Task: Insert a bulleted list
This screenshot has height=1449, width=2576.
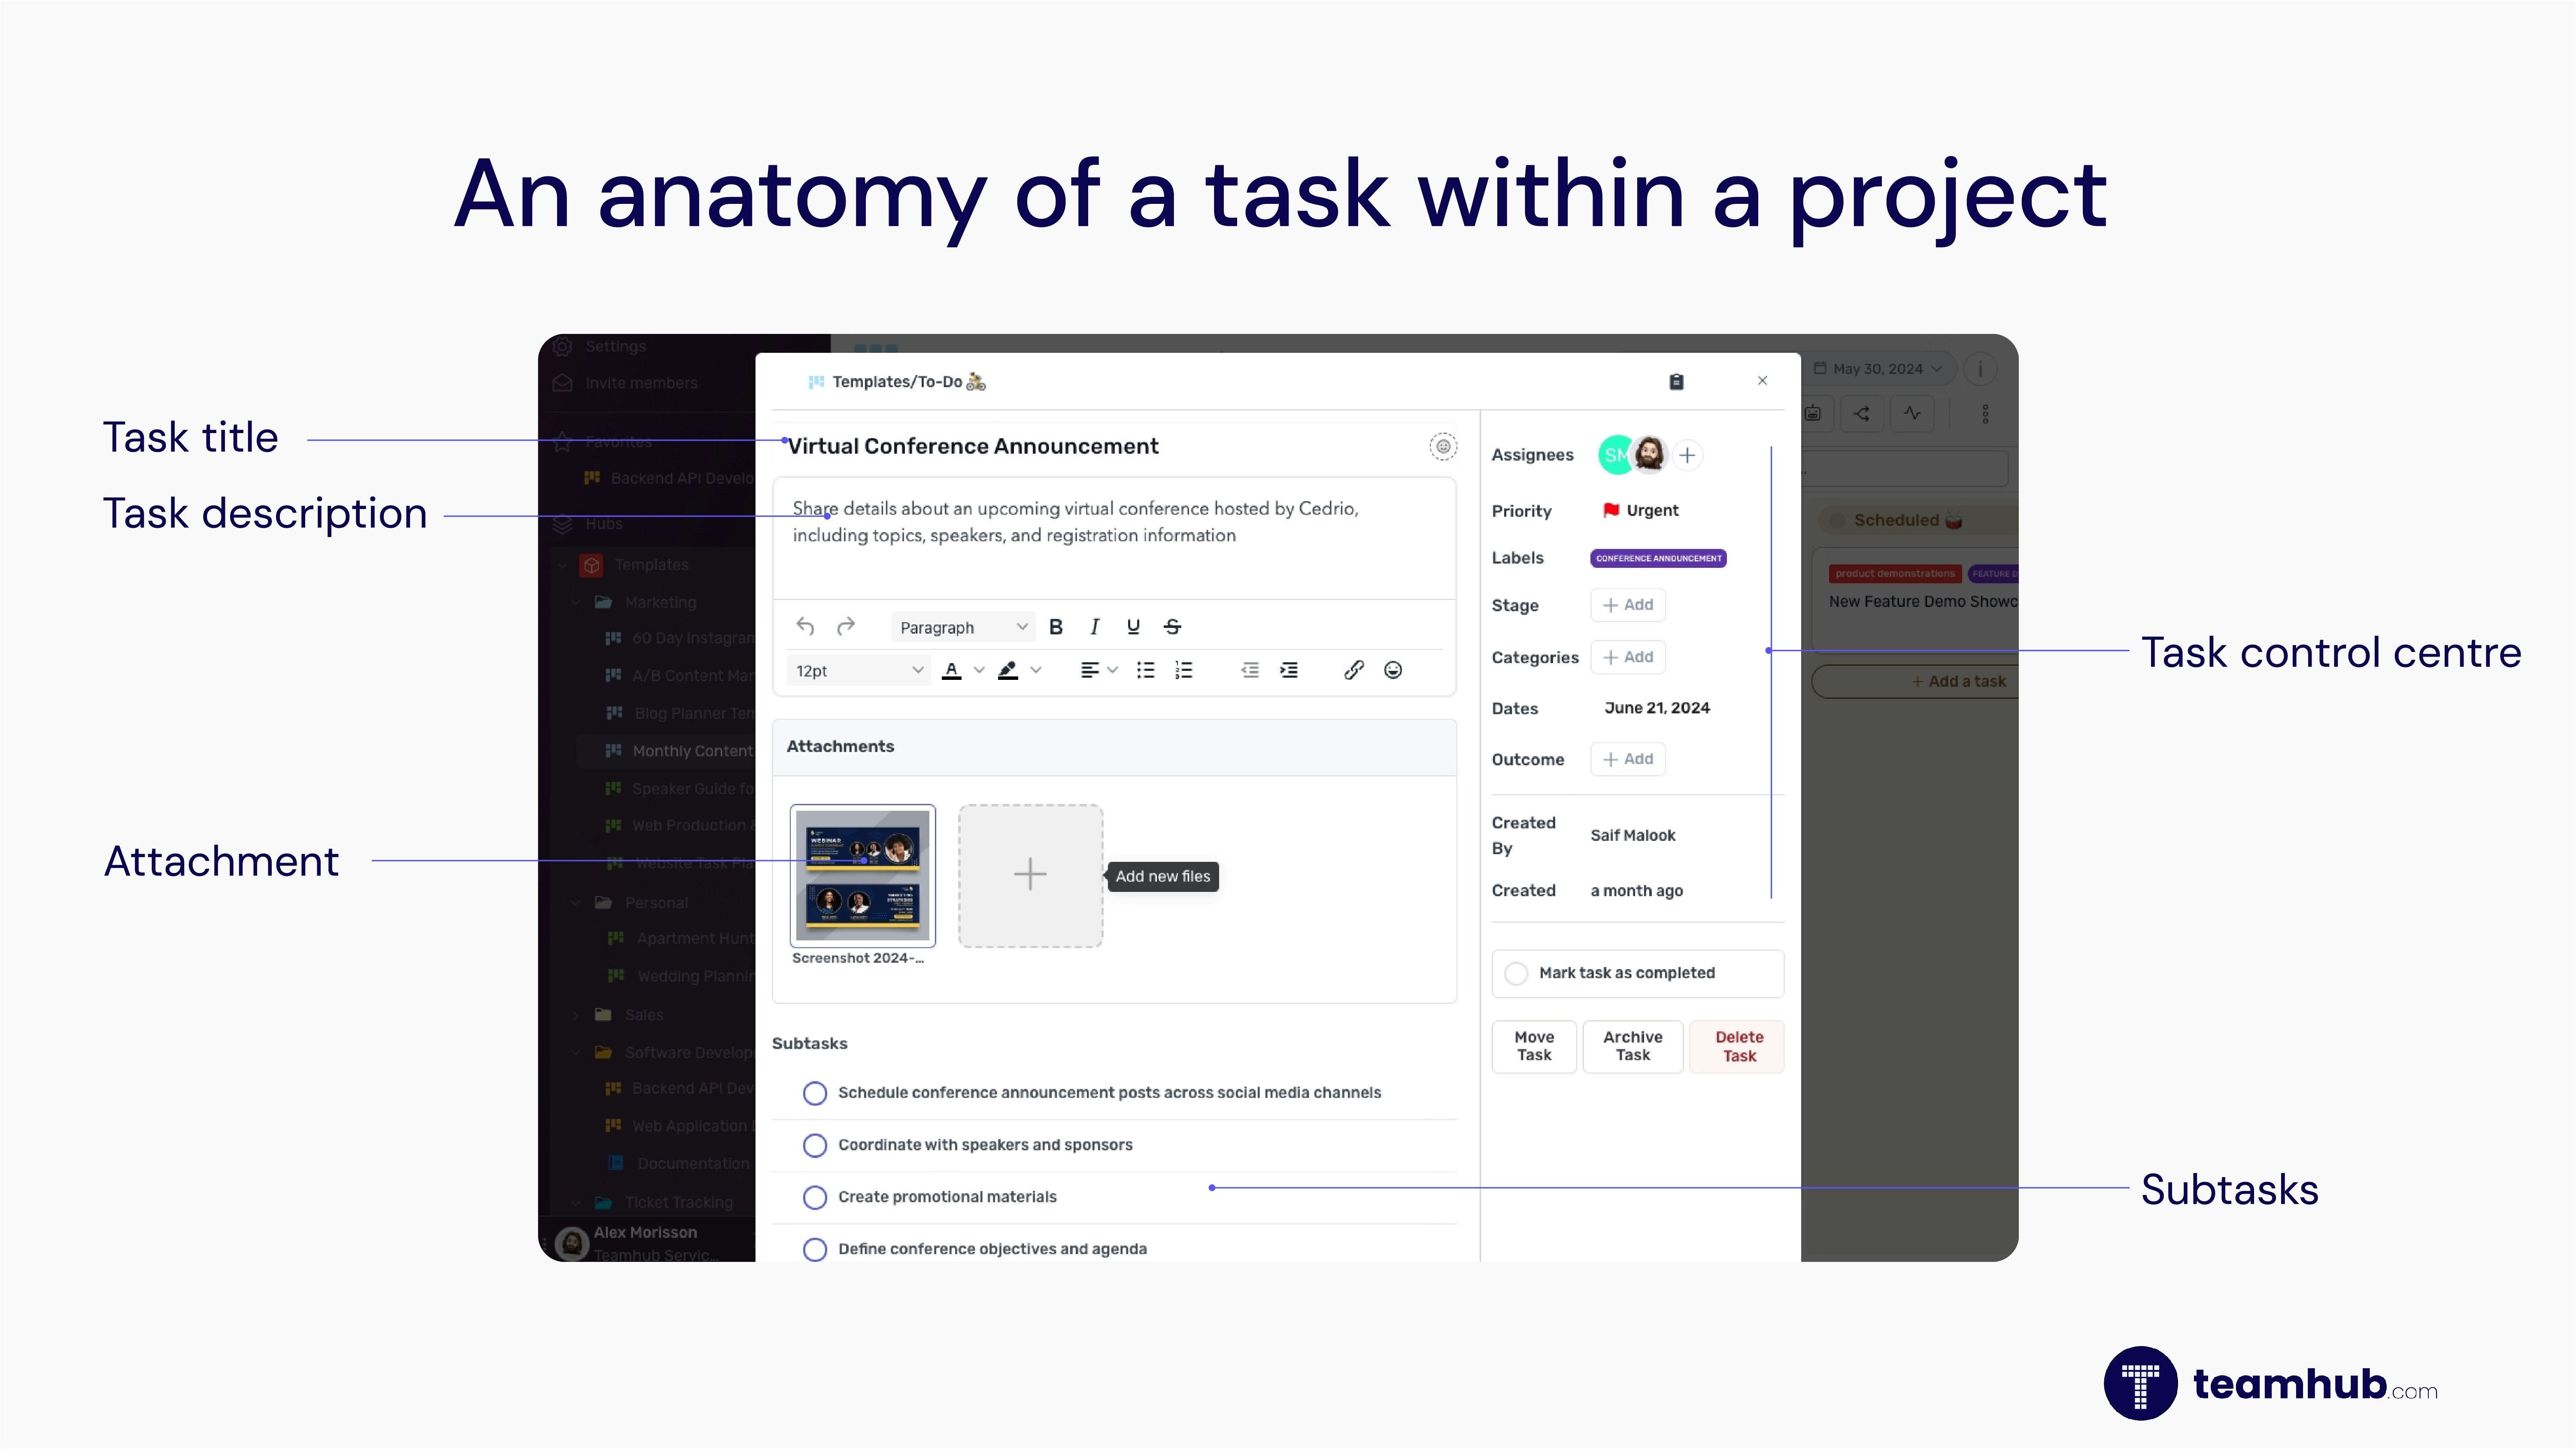Action: [x=1146, y=670]
